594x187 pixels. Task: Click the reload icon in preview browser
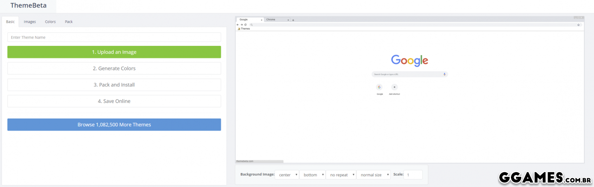pos(245,25)
